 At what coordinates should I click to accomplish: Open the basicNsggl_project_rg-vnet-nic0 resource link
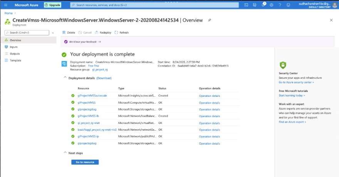click(x=97, y=130)
